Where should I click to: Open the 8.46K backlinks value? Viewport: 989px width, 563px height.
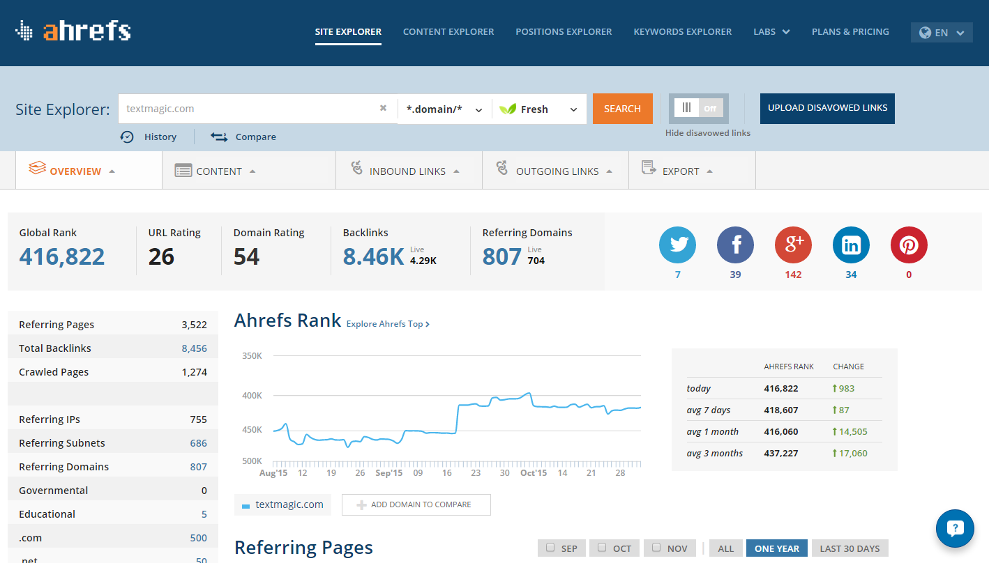[373, 256]
